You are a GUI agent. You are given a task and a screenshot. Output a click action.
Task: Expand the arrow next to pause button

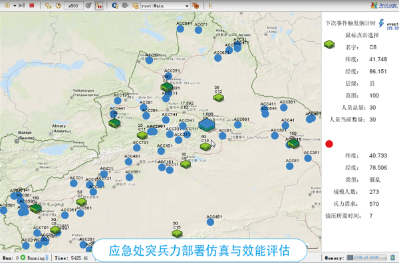click(x=15, y=5)
